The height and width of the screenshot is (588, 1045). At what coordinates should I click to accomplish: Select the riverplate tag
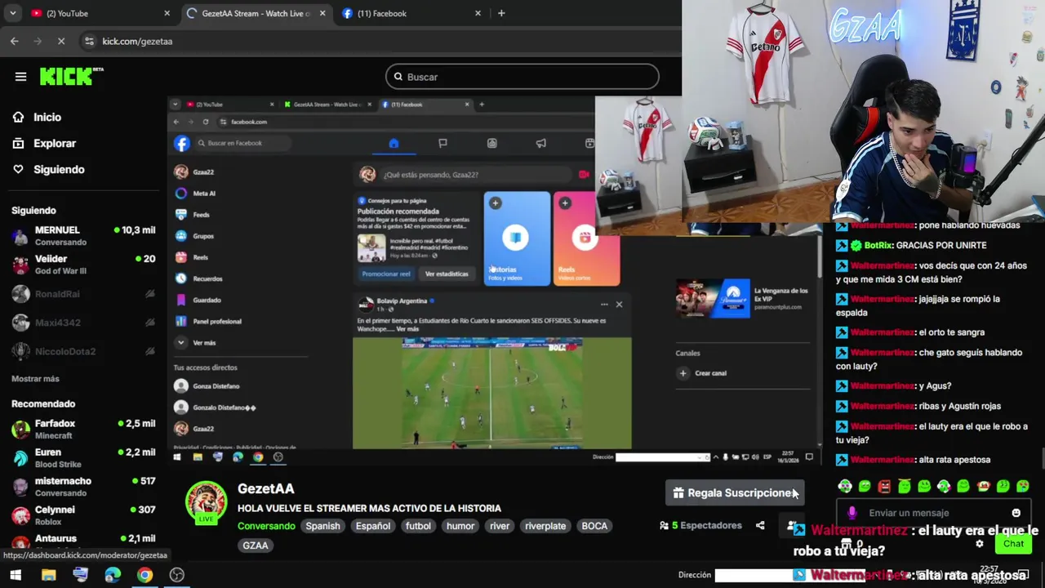545,526
